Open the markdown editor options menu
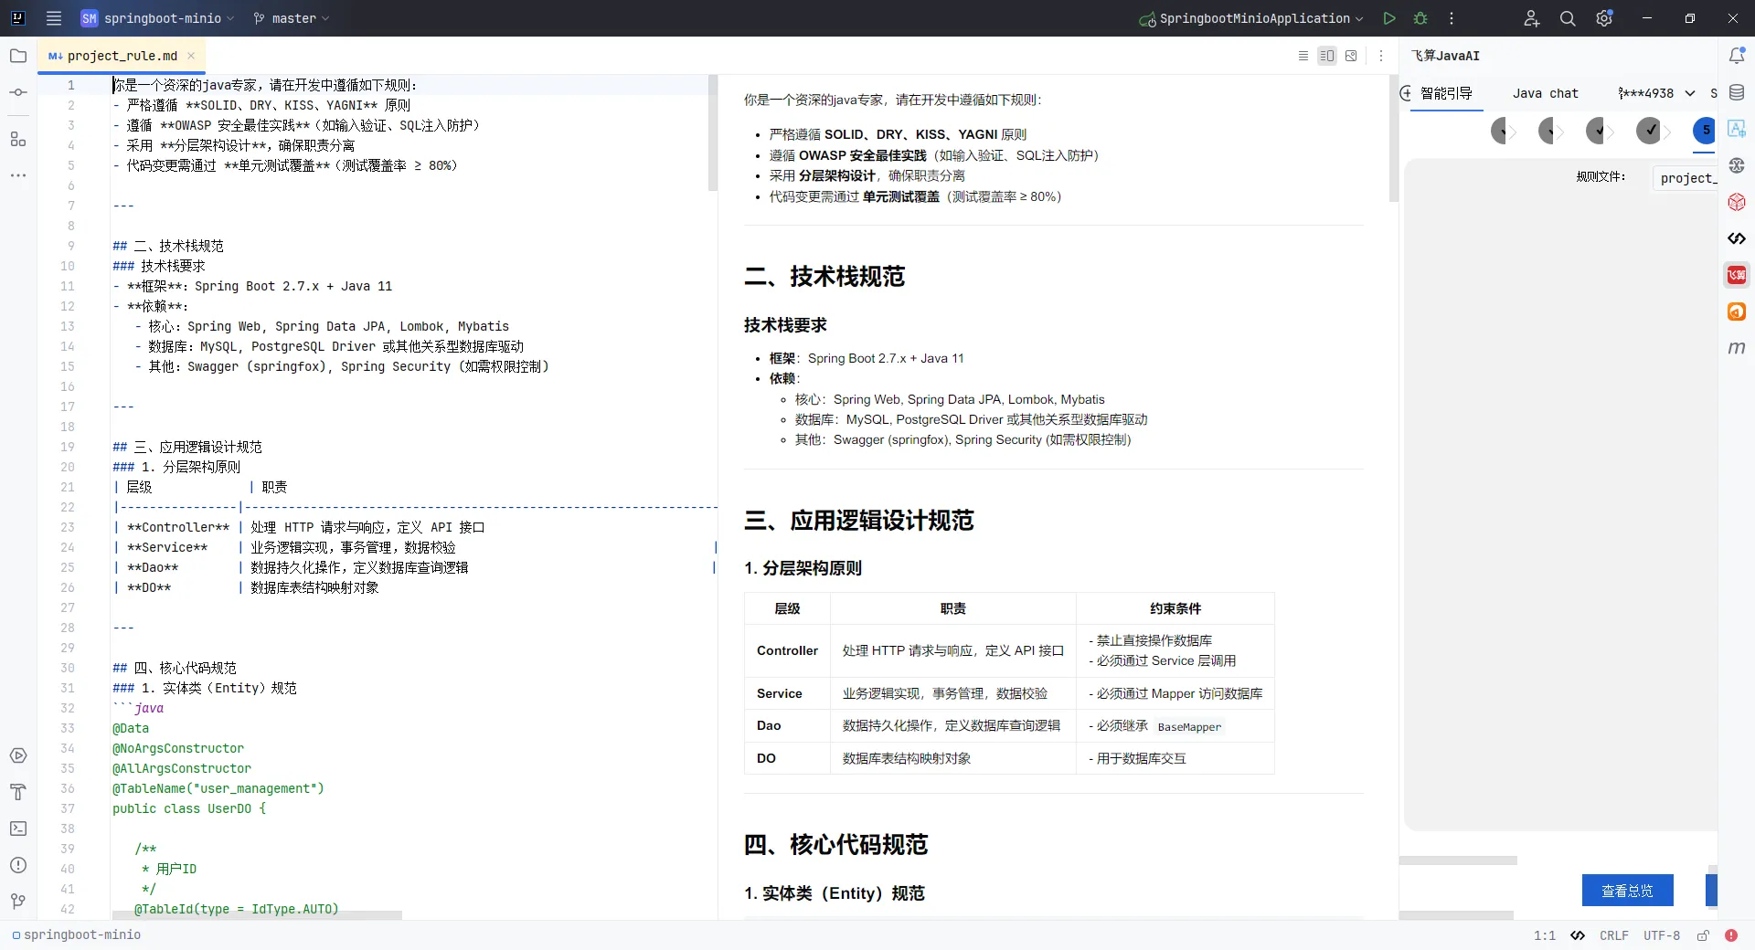 [1381, 56]
